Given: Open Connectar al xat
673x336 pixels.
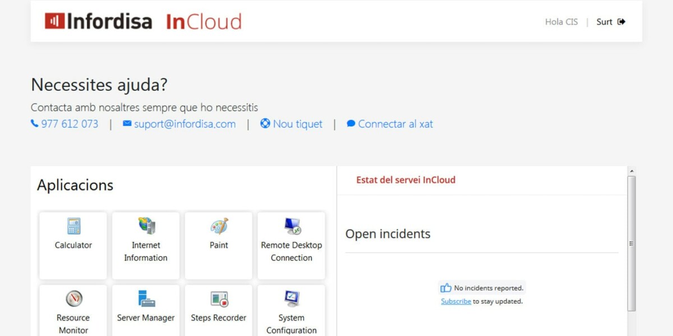Looking at the screenshot, I should click(395, 124).
